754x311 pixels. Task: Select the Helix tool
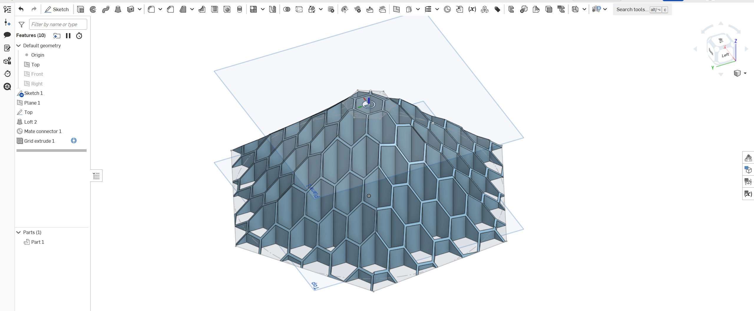tap(429, 9)
